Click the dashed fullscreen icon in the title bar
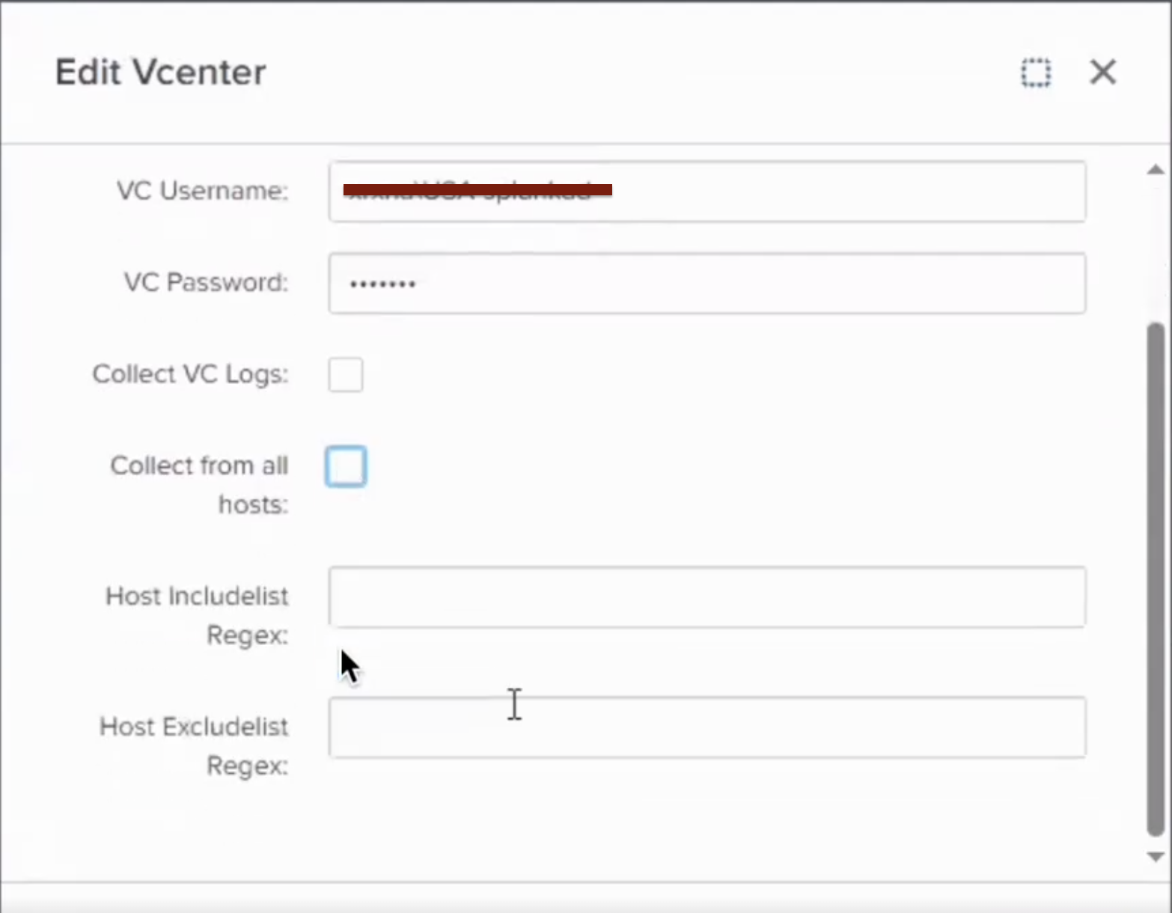 coord(1036,73)
